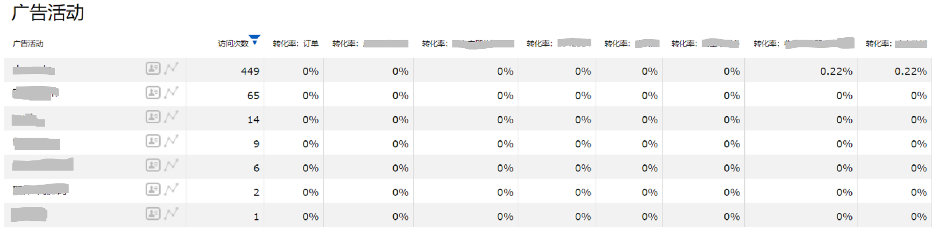932x230 pixels.
Task: Show row evolution graph for 65-visits row
Action: 171,93
